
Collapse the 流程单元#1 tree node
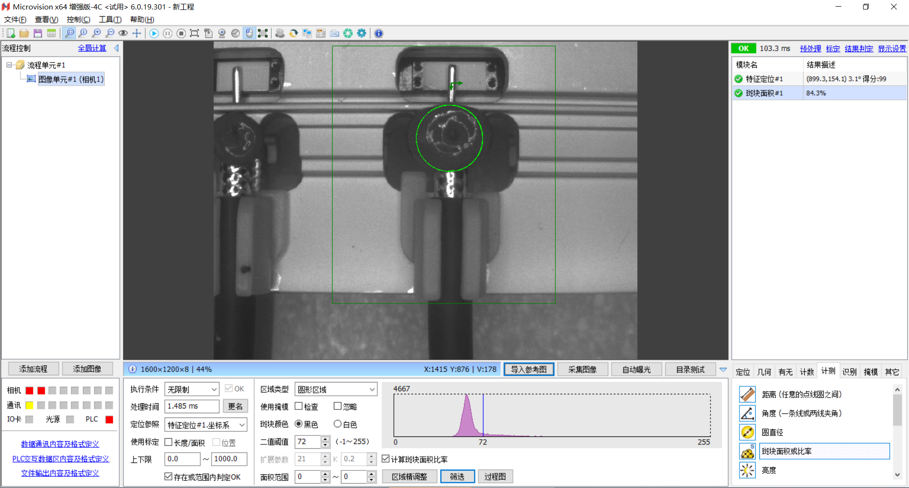[x=9, y=65]
